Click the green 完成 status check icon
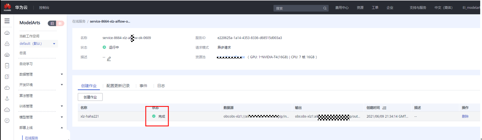The image size is (482, 140). [154, 116]
